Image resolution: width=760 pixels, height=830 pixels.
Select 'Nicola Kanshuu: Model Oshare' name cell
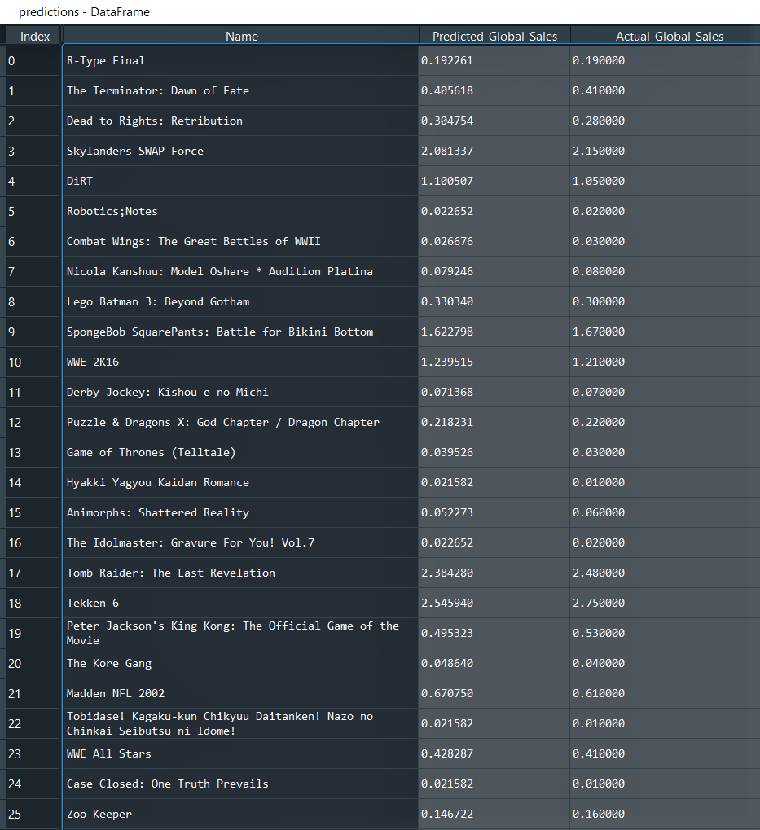240,271
